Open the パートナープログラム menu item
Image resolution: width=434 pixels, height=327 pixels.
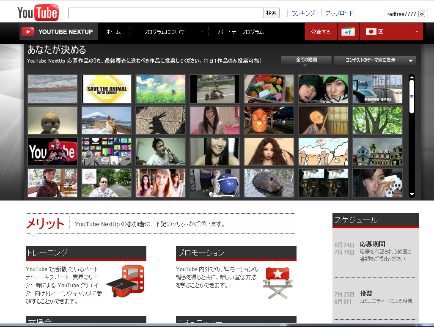click(241, 32)
